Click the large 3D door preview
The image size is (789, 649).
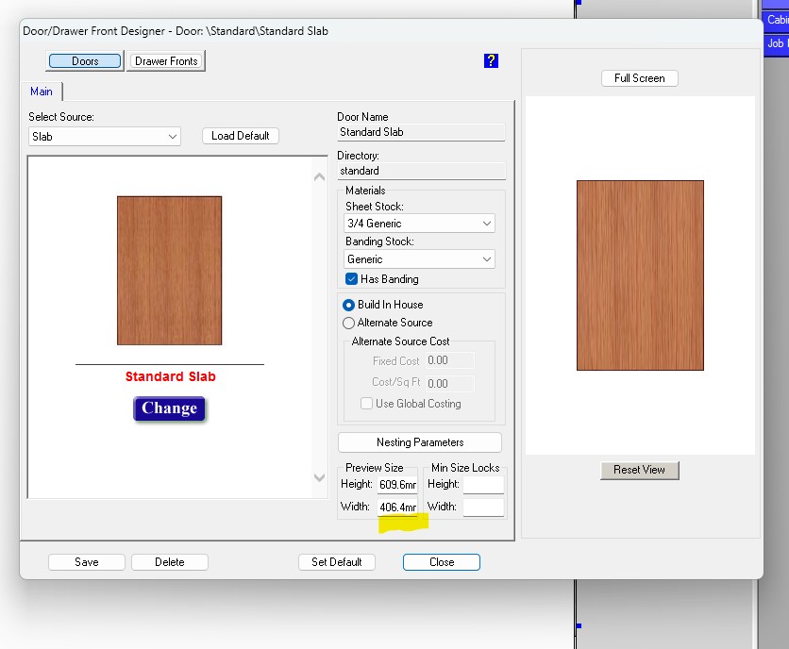pos(640,275)
